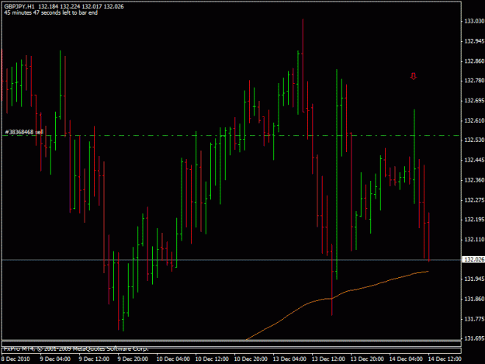Click the 132.695 price scale label
Image resolution: width=485 pixels, height=364 pixels.
pyautogui.click(x=474, y=101)
